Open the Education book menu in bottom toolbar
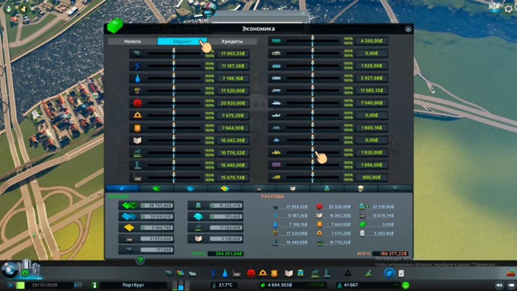This screenshot has width=517, height=291. (x=289, y=273)
